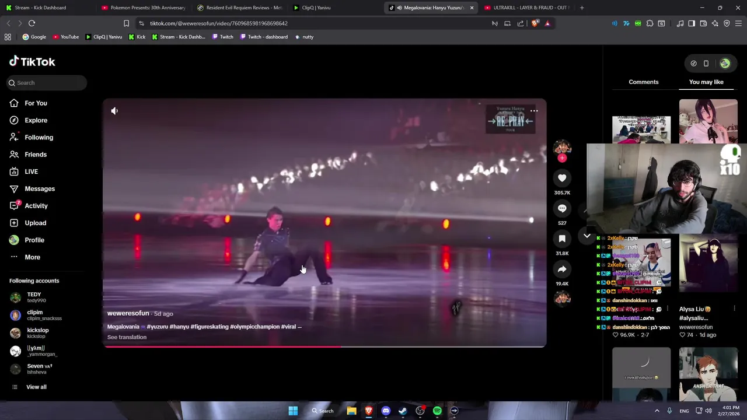Open the Activity notifications

(x=29, y=206)
